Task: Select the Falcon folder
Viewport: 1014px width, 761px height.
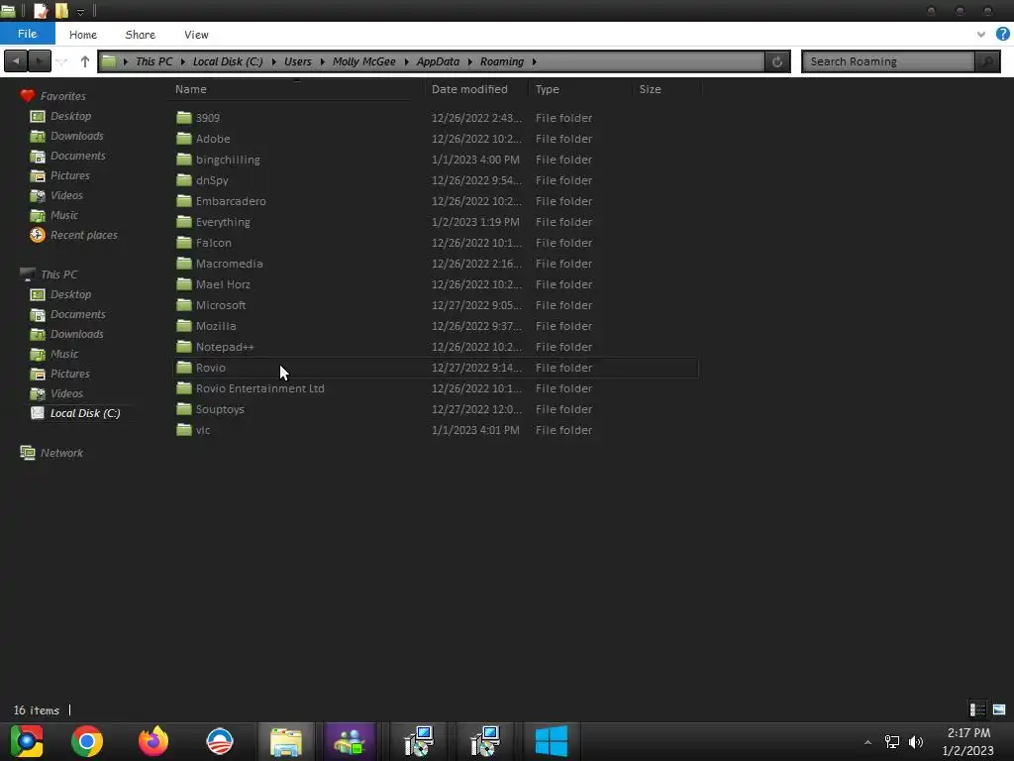Action: 436,243
